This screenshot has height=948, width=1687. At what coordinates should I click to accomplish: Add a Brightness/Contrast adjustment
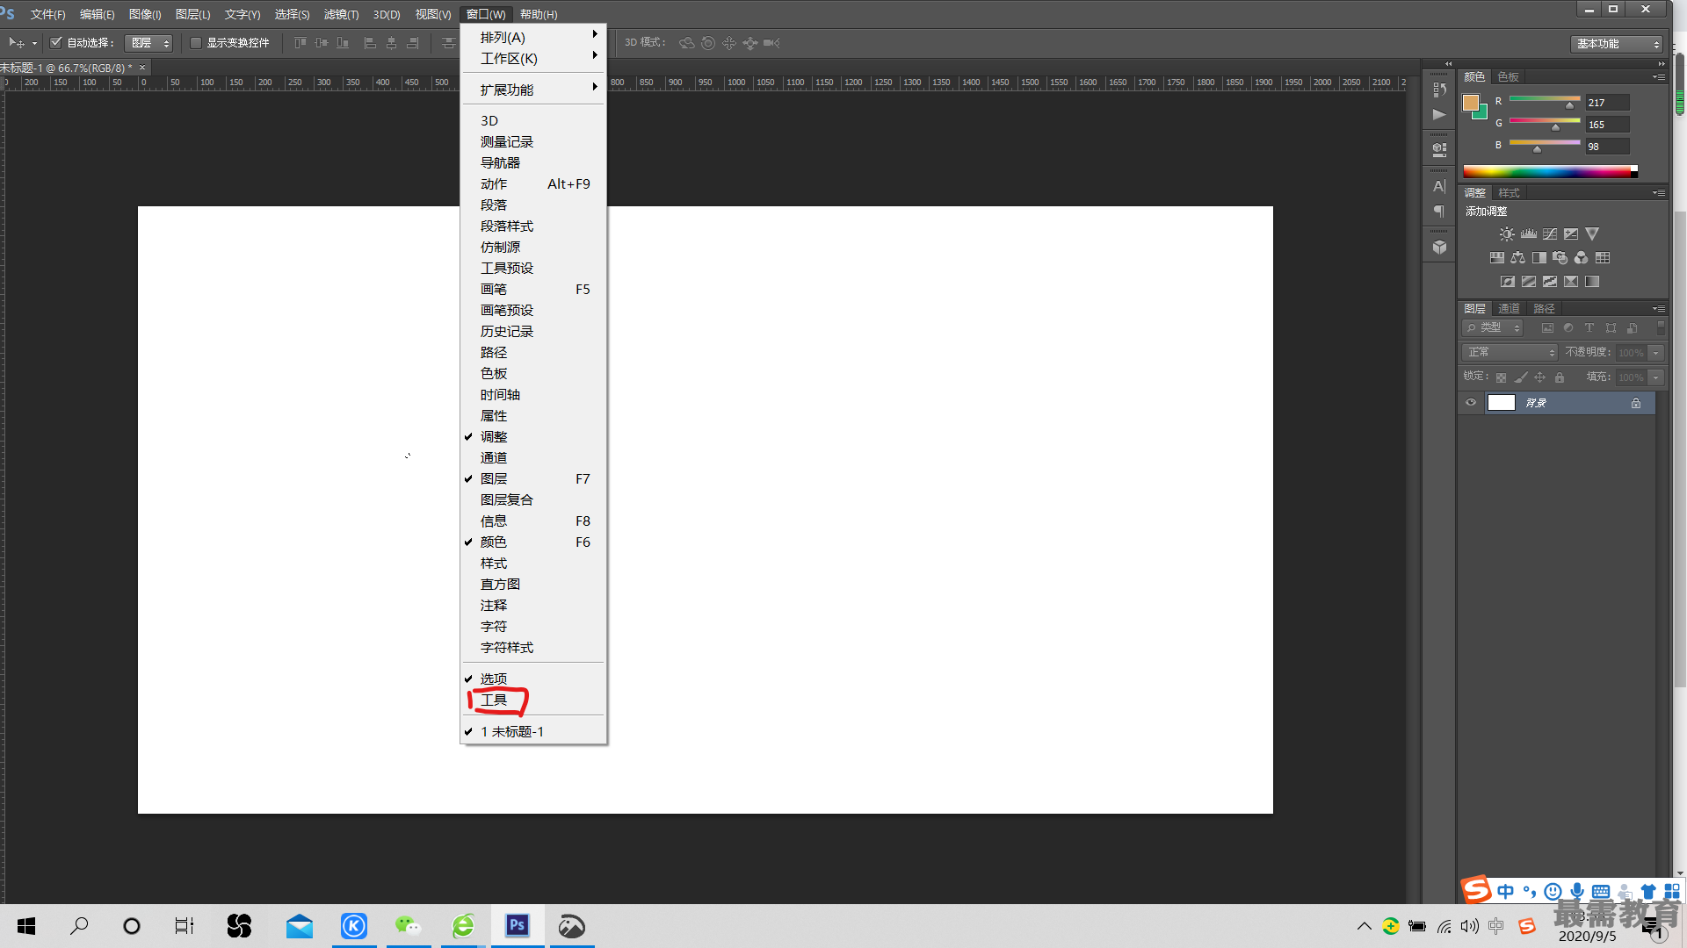click(x=1507, y=234)
